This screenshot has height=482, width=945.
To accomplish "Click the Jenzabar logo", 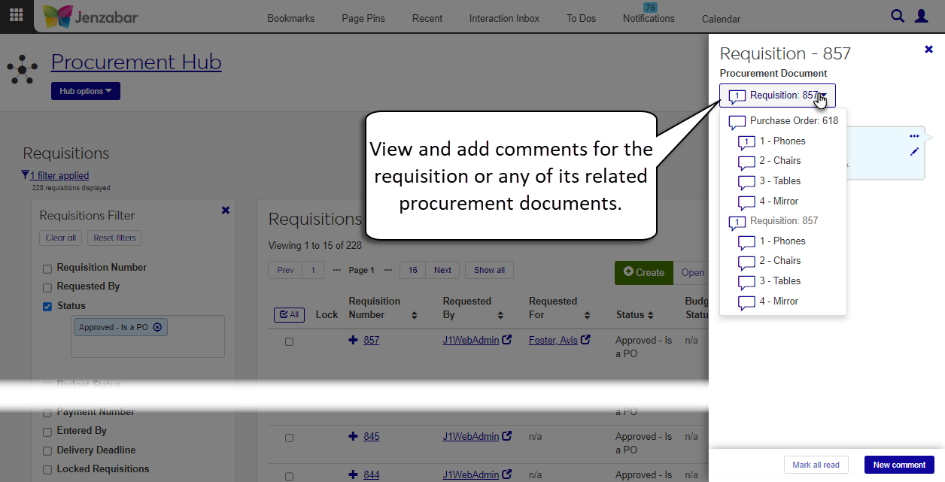I will tap(90, 17).
